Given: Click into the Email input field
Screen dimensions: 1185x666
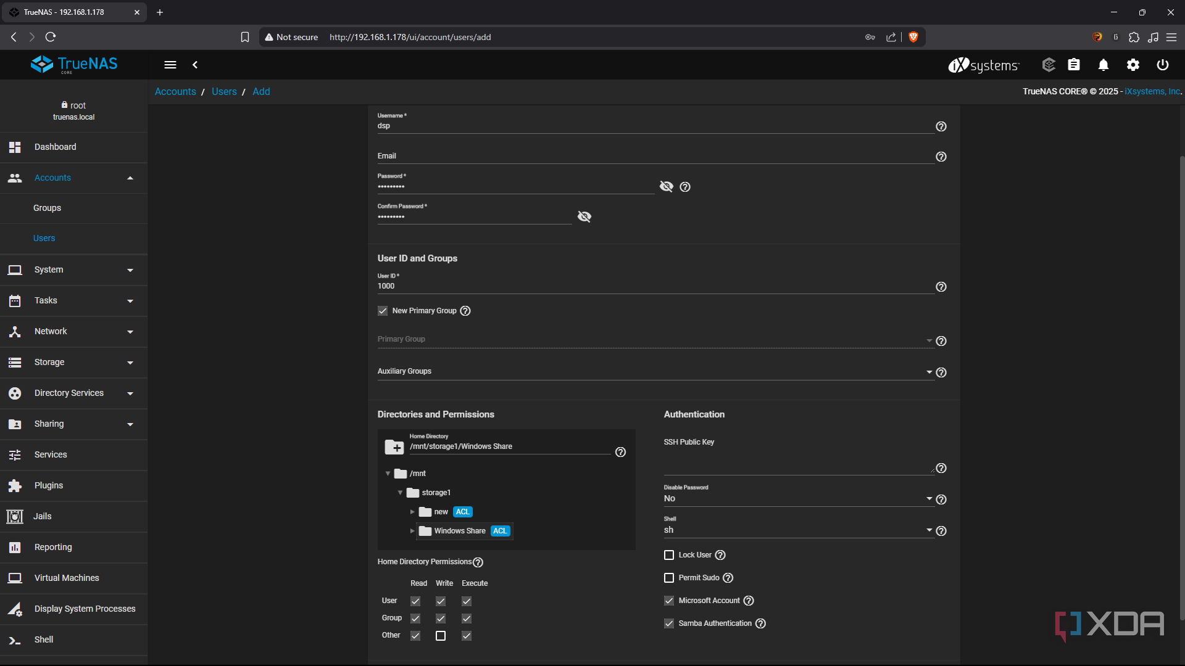Looking at the screenshot, I should (x=654, y=157).
